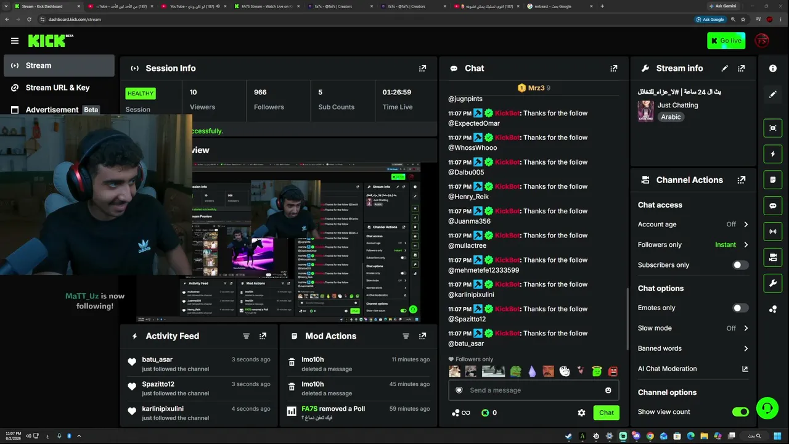Image resolution: width=789 pixels, height=444 pixels.
Task: Click the info icon in the right sidebar
Action: pos(773,68)
